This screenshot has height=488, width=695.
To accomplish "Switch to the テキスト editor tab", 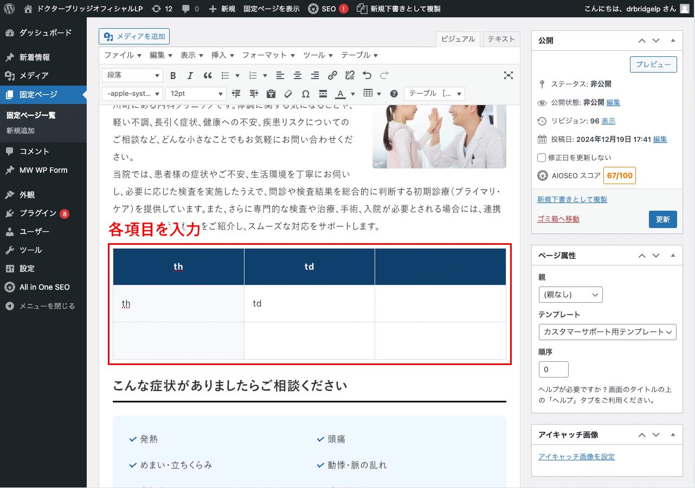I will click(x=501, y=39).
